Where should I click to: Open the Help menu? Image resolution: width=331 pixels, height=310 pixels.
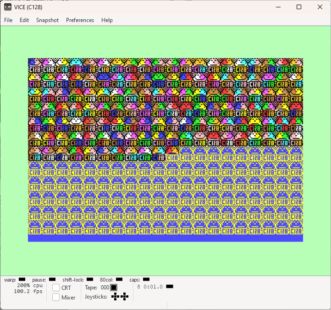tap(107, 20)
